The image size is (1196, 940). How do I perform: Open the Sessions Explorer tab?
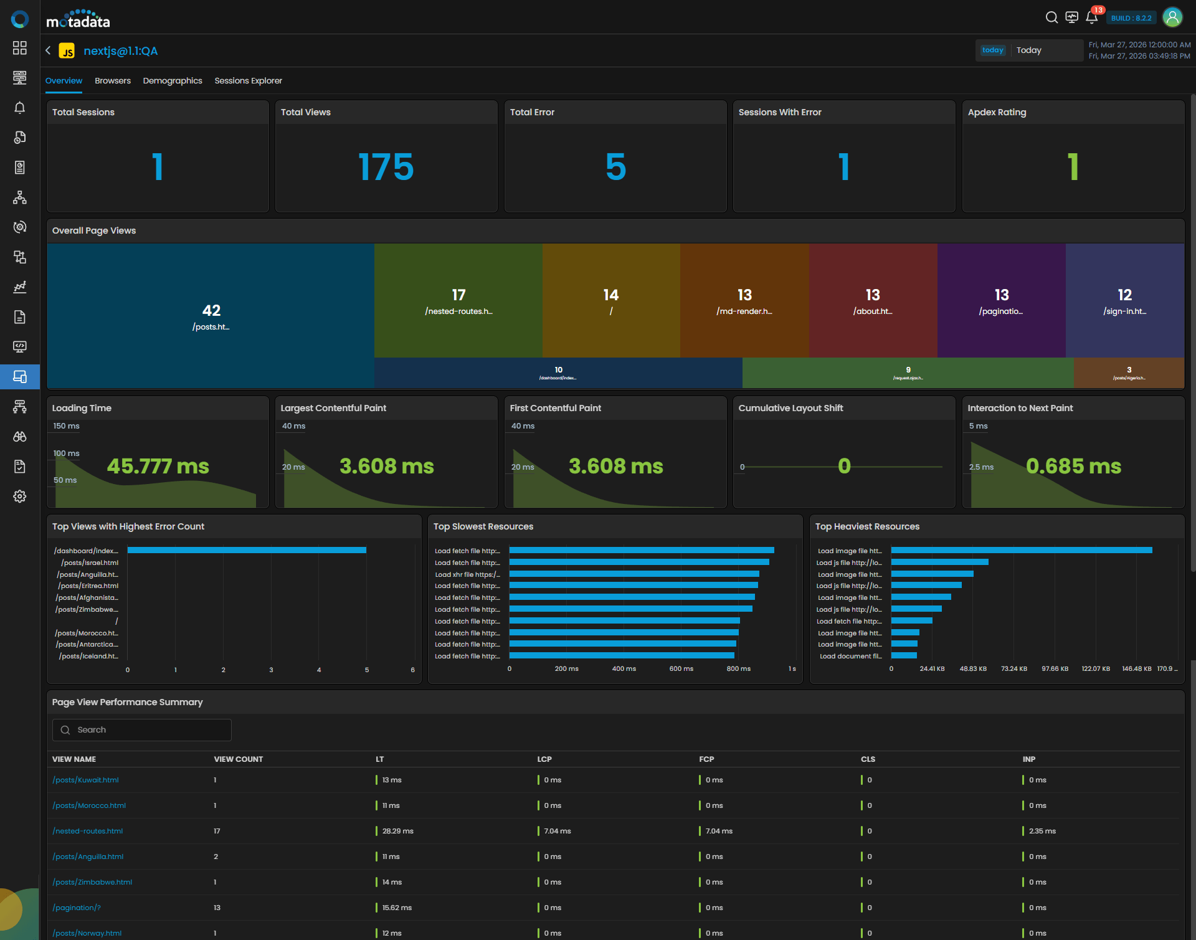[x=248, y=81]
